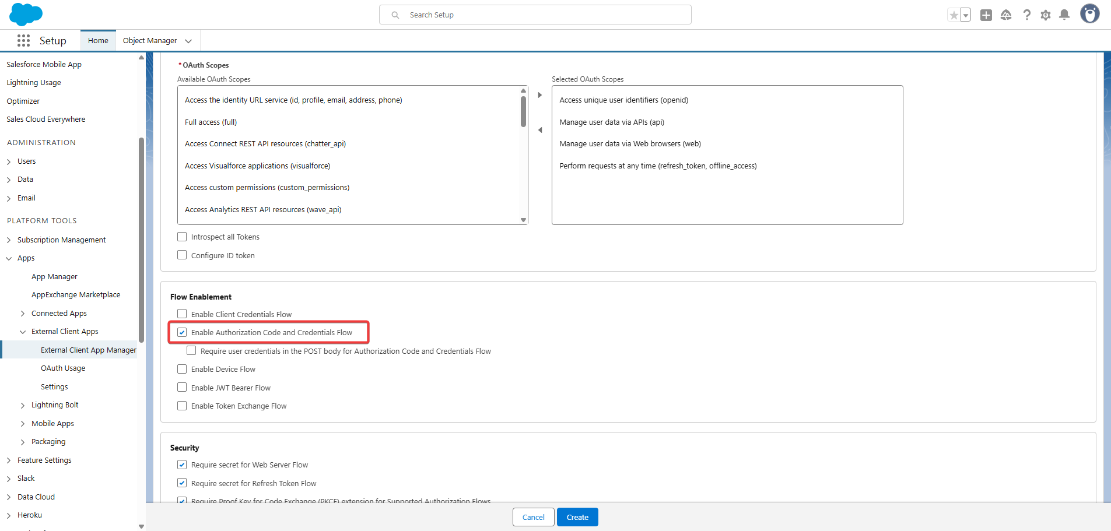Open Sales Cloud Everywhere link

click(x=46, y=119)
